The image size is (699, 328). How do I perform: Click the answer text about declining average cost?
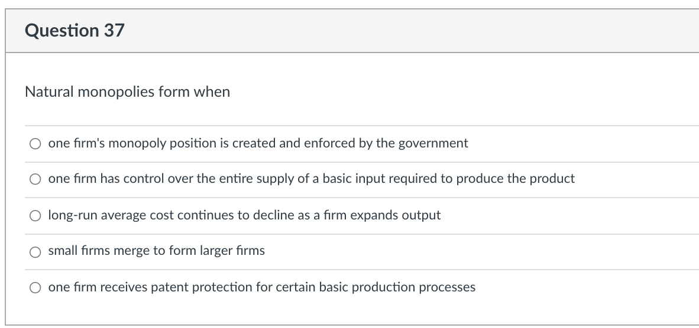[x=244, y=215]
